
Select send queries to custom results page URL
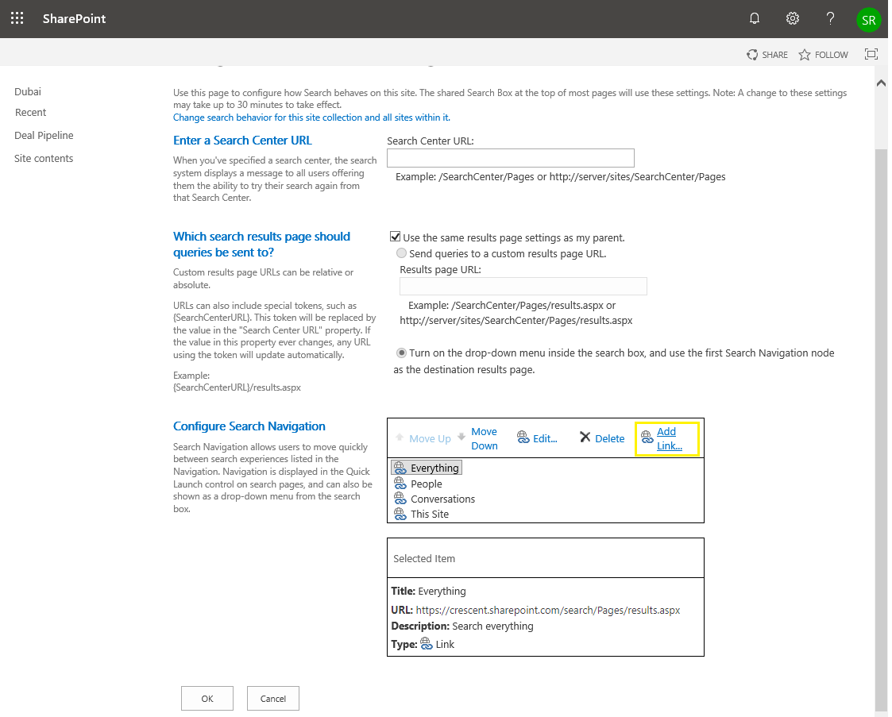click(x=402, y=252)
